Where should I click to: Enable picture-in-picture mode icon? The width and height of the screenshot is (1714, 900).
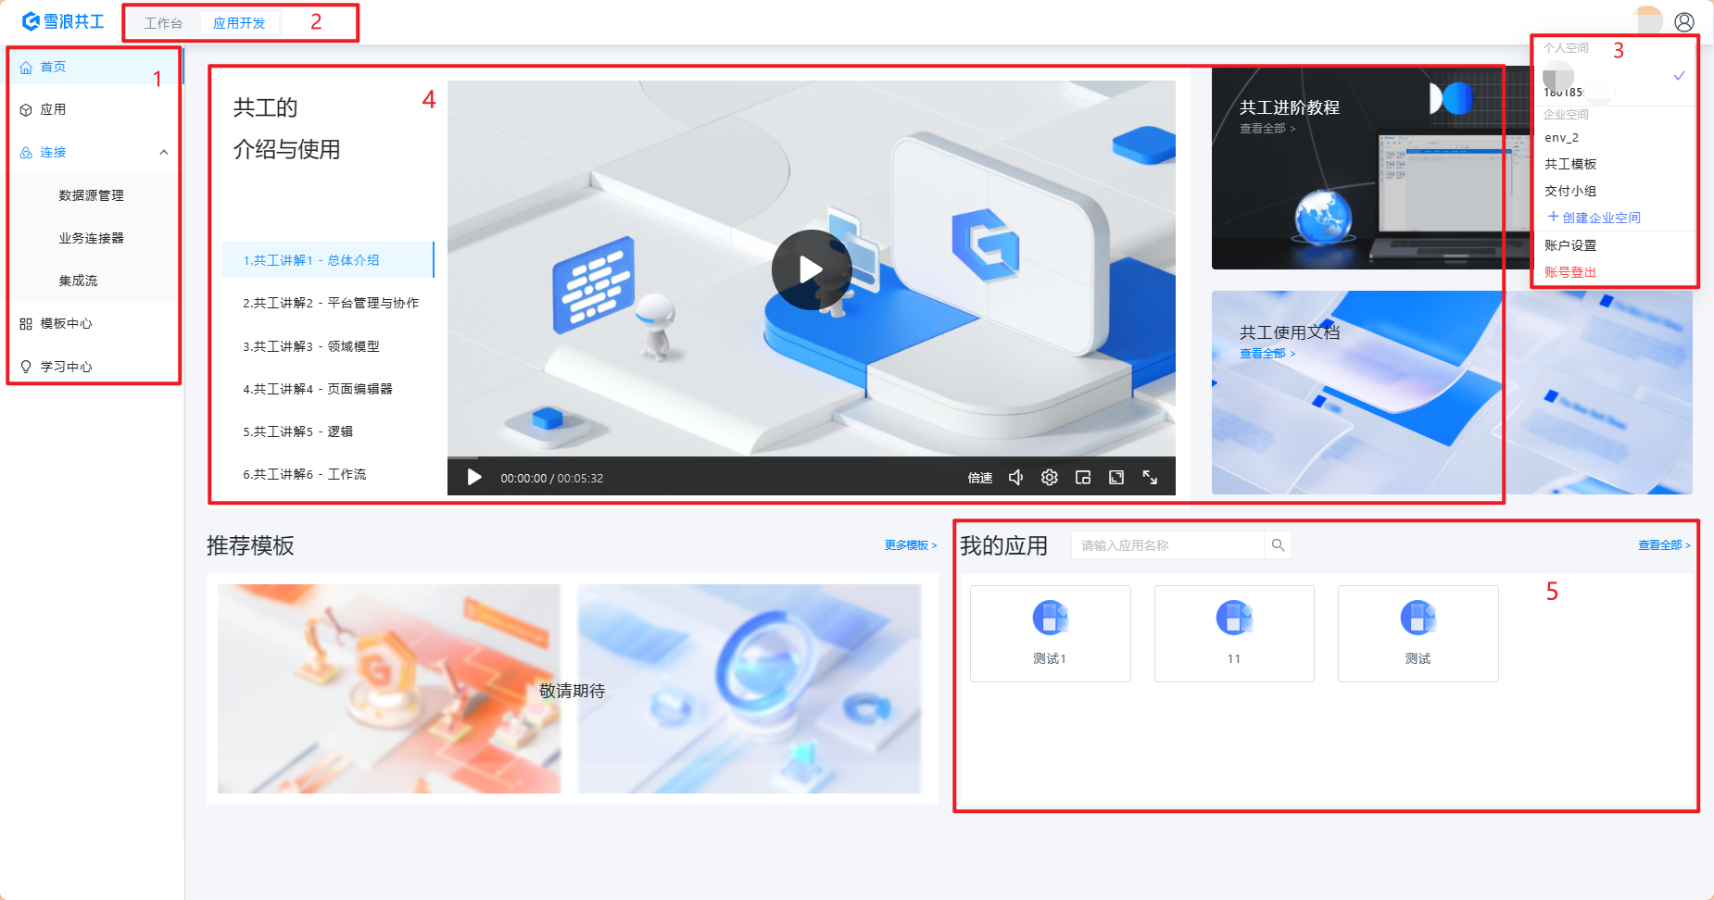click(x=1083, y=477)
